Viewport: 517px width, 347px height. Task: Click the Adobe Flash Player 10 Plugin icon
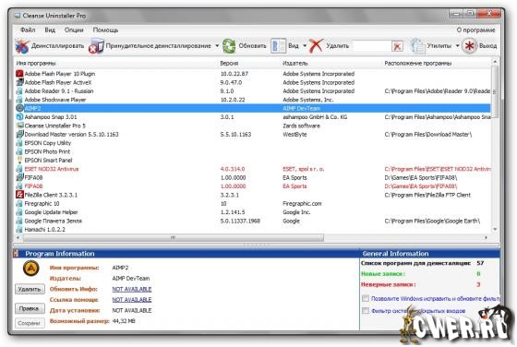19,74
